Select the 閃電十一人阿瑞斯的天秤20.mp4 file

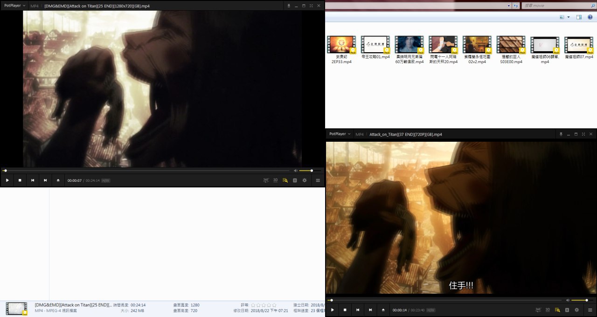pyautogui.click(x=444, y=50)
